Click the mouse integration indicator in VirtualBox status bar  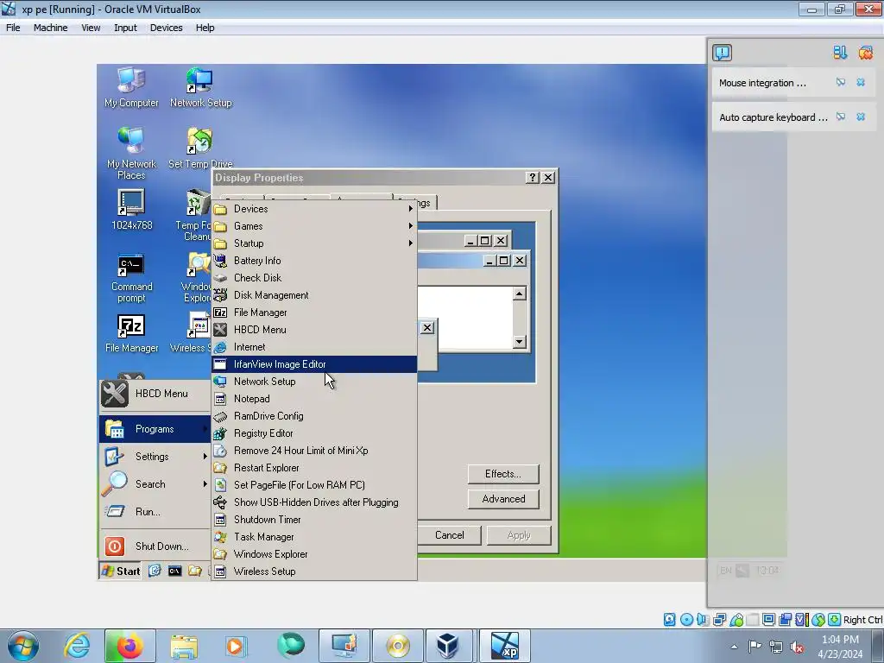pyautogui.click(x=818, y=620)
